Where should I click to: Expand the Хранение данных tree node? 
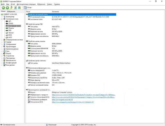(x=2, y=49)
